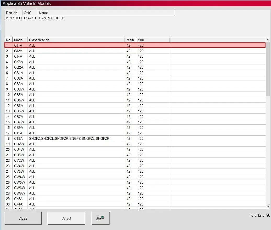271x230 pixels.
Task: Click scrollbar down arrow
Action: click(268, 207)
